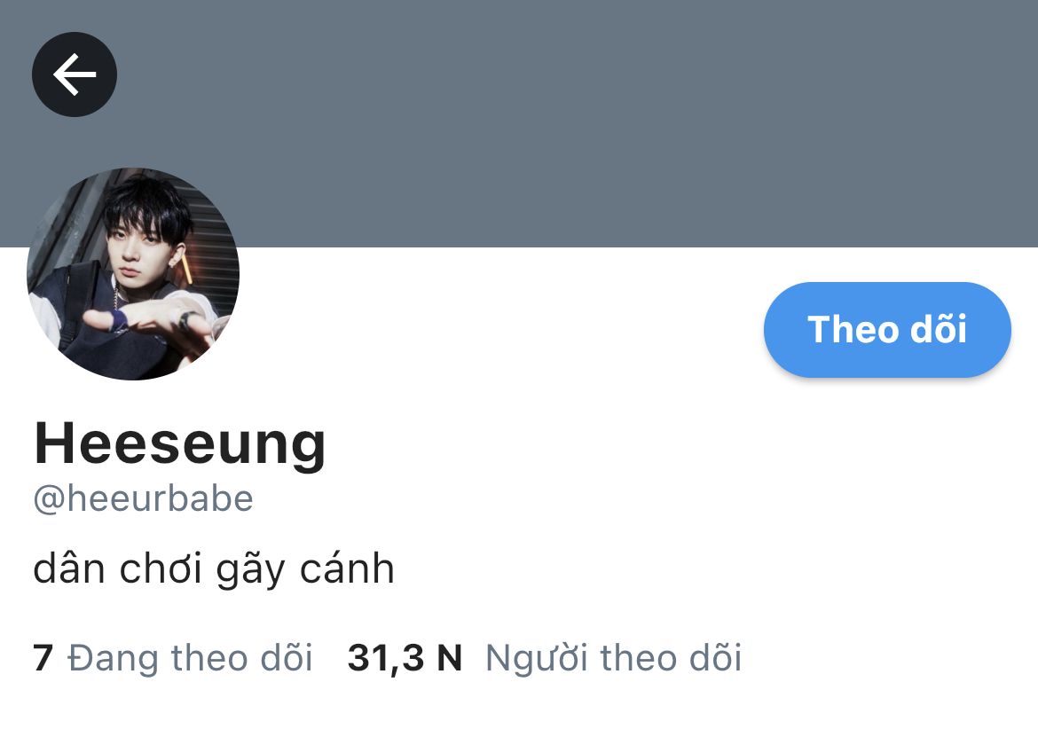
Task: Click the white arrow inside the black circle
Action: [x=75, y=74]
